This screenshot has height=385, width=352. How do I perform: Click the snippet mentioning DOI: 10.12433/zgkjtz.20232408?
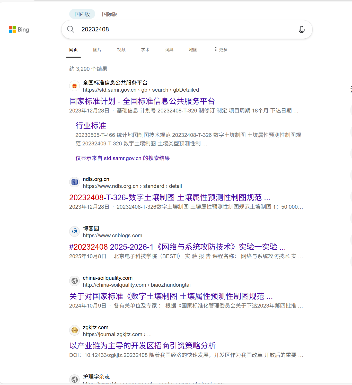(x=186, y=355)
